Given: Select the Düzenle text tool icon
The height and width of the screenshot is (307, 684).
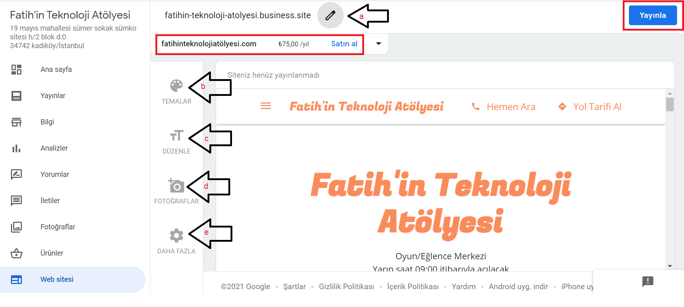Looking at the screenshot, I should coord(177,136).
